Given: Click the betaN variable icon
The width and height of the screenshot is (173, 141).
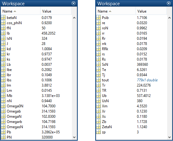Looking at the screenshot, I should pos(3,17).
